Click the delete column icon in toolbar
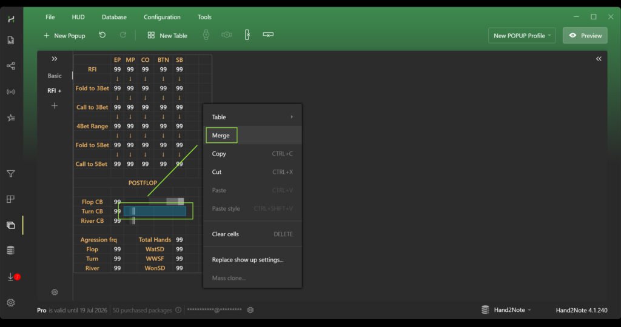 pyautogui.click(x=247, y=35)
